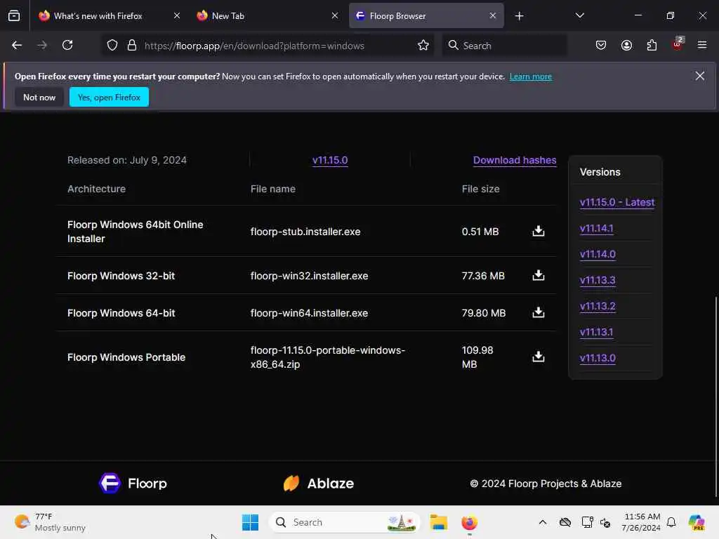The image size is (719, 539).
Task: Select version v11.14.0
Action: (598, 254)
